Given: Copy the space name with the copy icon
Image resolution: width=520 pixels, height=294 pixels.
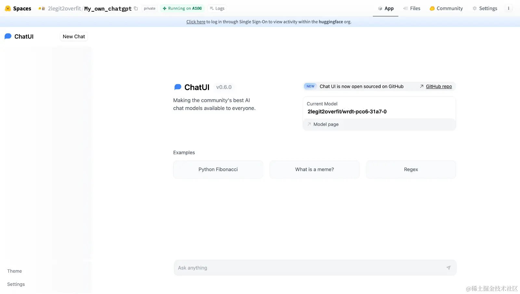Looking at the screenshot, I should click(x=136, y=8).
